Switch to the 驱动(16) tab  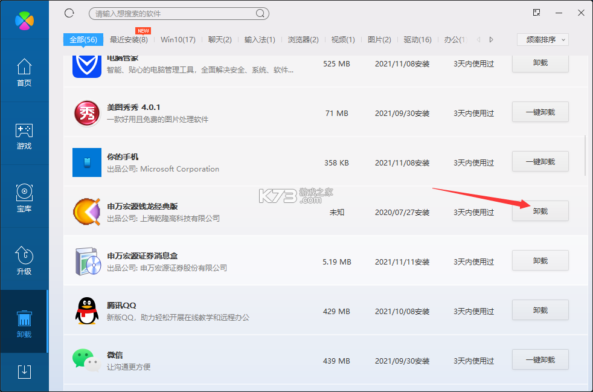pyautogui.click(x=417, y=40)
